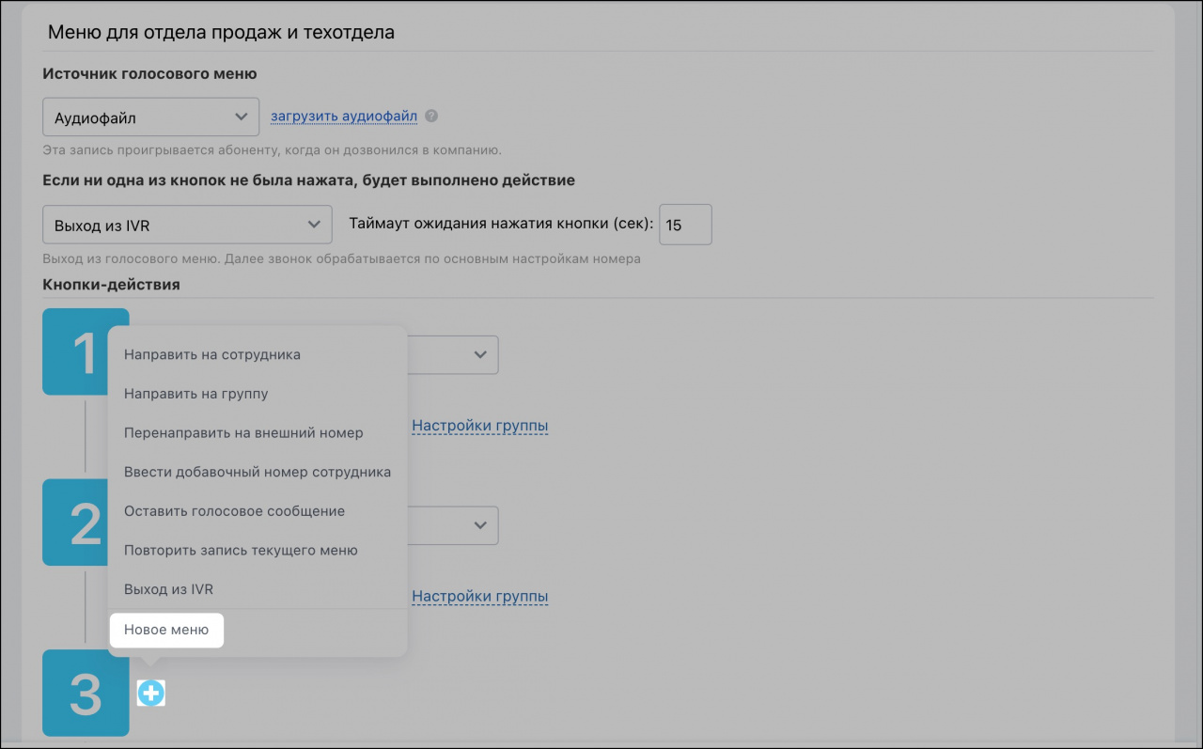Image resolution: width=1203 pixels, height=749 pixels.
Task: Click the blue number 3 button tile
Action: (86, 694)
